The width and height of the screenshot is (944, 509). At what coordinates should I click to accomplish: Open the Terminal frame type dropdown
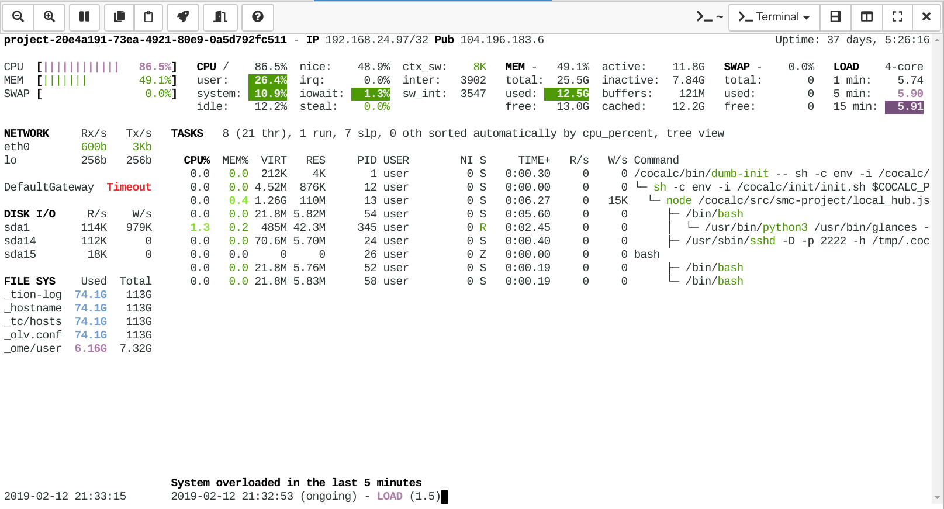point(774,17)
